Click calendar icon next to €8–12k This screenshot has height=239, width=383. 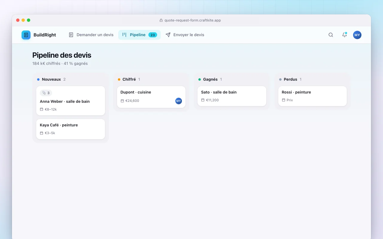42,109
